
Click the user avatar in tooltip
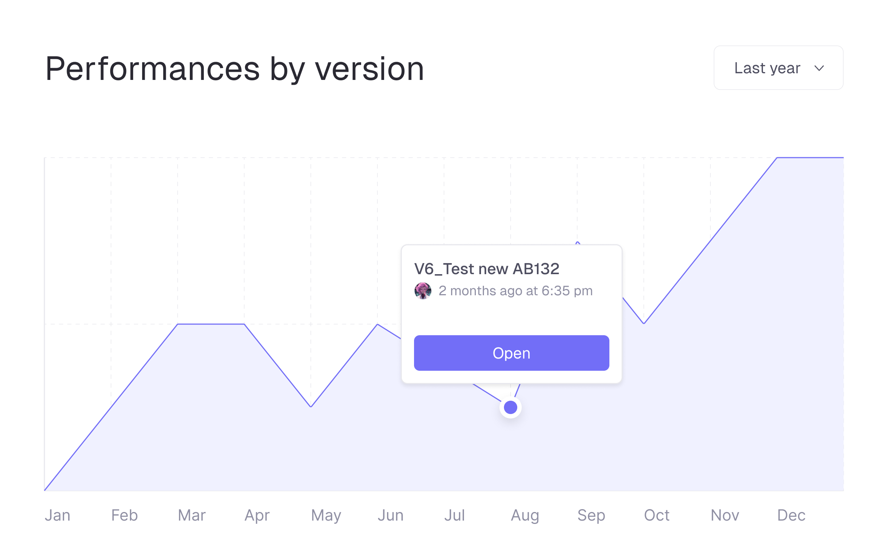(423, 291)
